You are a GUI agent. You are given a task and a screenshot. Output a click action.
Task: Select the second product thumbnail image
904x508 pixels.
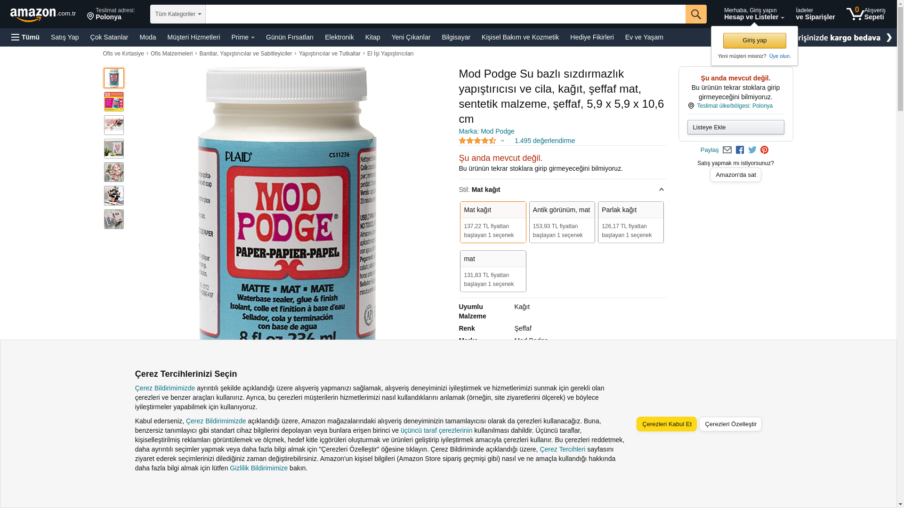point(114,102)
